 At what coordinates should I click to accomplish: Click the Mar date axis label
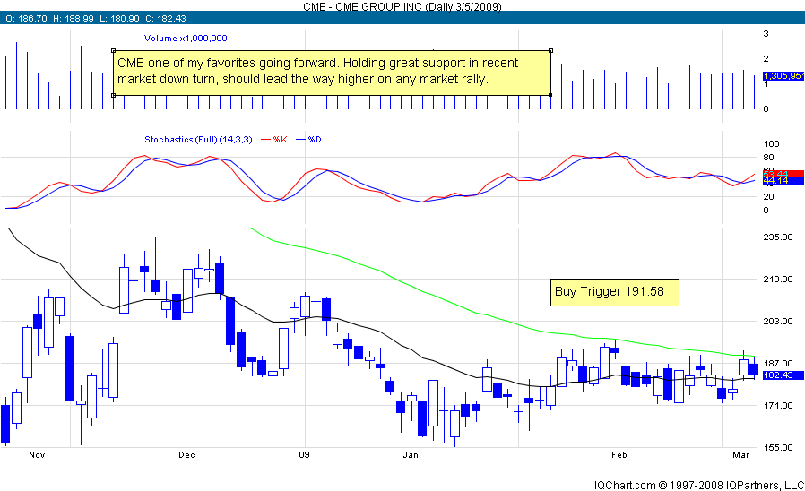(740, 454)
